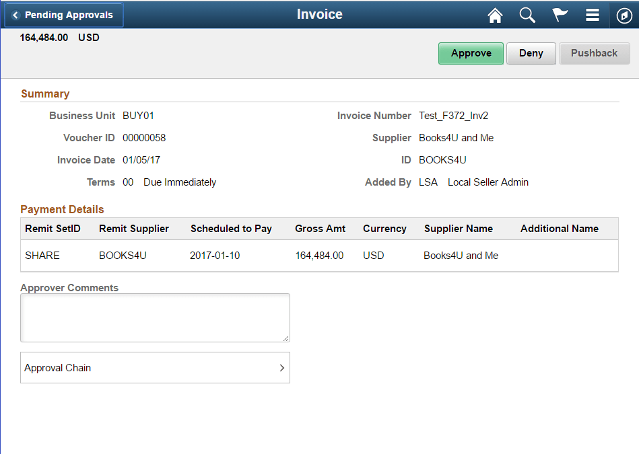Open the global Search icon
This screenshot has height=454, width=639.
[527, 15]
